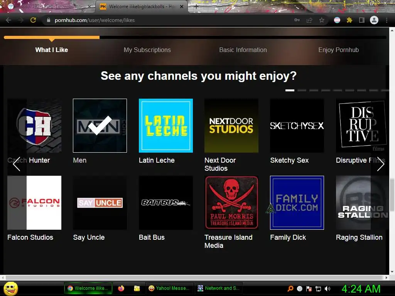Image resolution: width=395 pixels, height=296 pixels.
Task: Select the Say Uncle channel tile
Action: point(100,203)
